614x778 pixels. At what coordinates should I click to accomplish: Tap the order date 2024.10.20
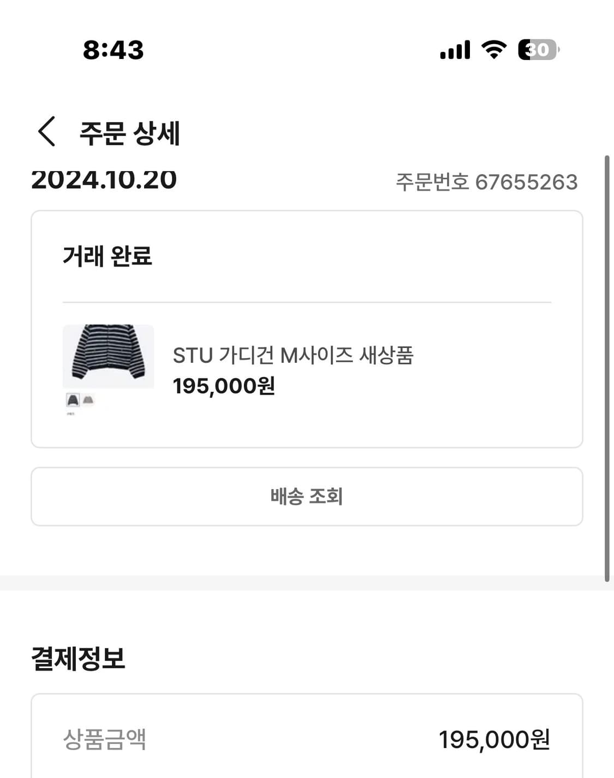point(104,180)
